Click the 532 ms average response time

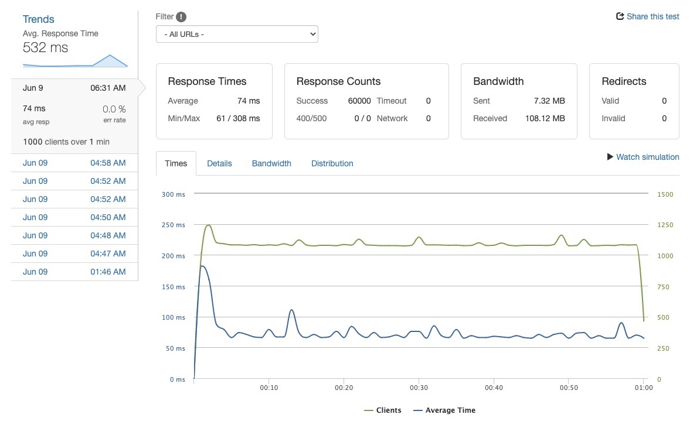click(45, 47)
